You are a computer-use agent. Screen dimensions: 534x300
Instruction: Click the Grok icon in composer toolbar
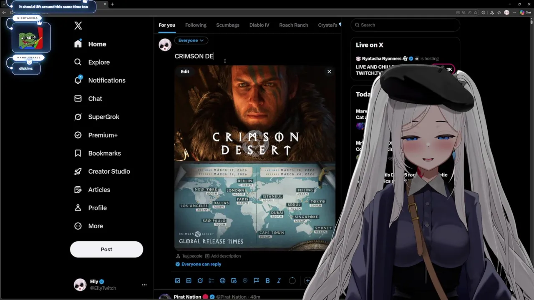(200, 281)
